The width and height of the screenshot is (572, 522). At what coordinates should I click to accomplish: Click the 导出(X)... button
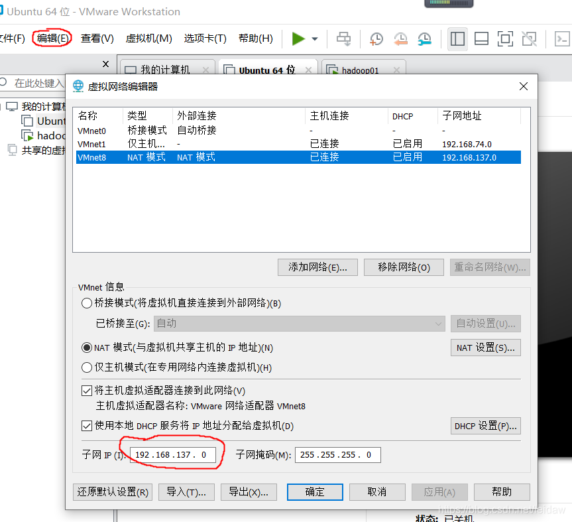(x=249, y=492)
